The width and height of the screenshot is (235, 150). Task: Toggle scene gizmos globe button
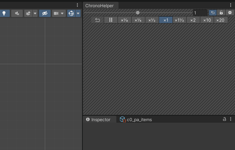pyautogui.click(x=71, y=13)
